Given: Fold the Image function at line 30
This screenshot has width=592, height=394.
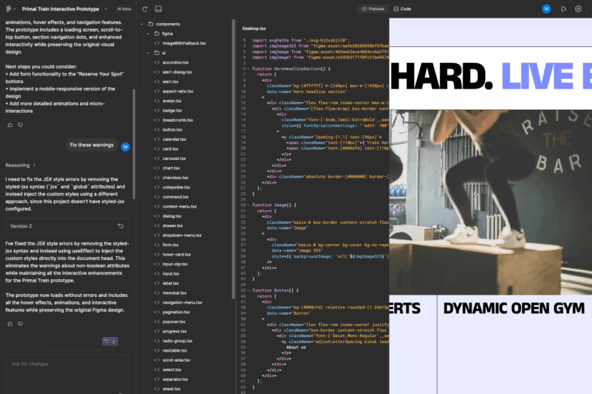Looking at the screenshot, I should pyautogui.click(x=248, y=205).
